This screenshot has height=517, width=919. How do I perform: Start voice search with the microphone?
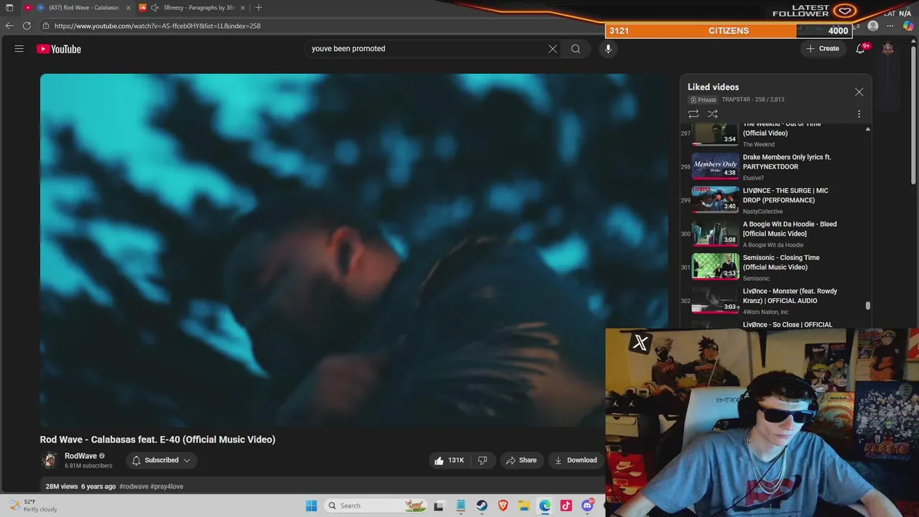coord(608,49)
